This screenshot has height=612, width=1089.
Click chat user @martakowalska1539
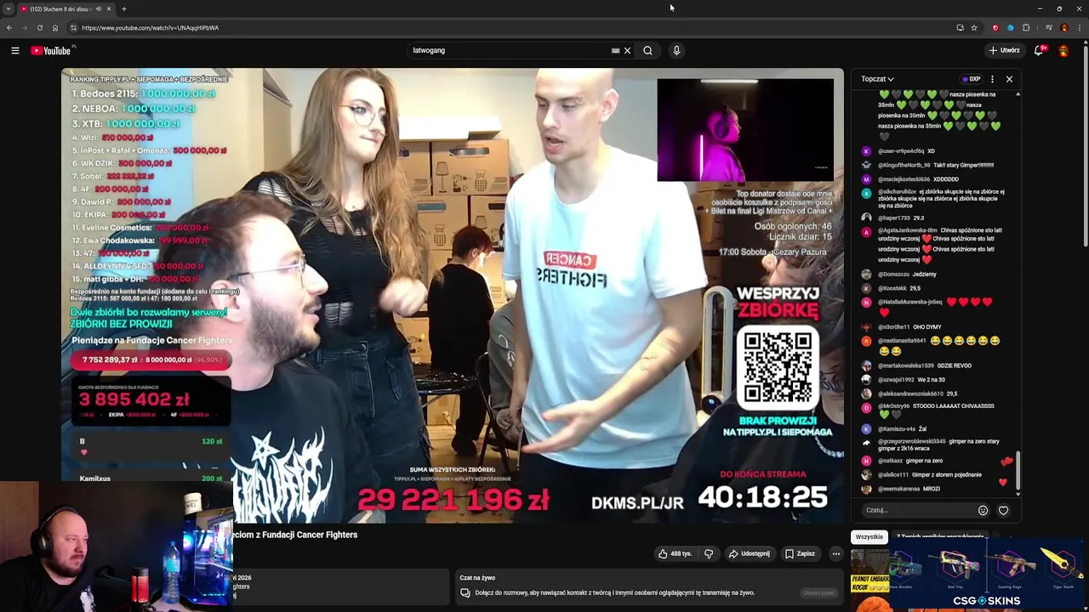pos(905,365)
